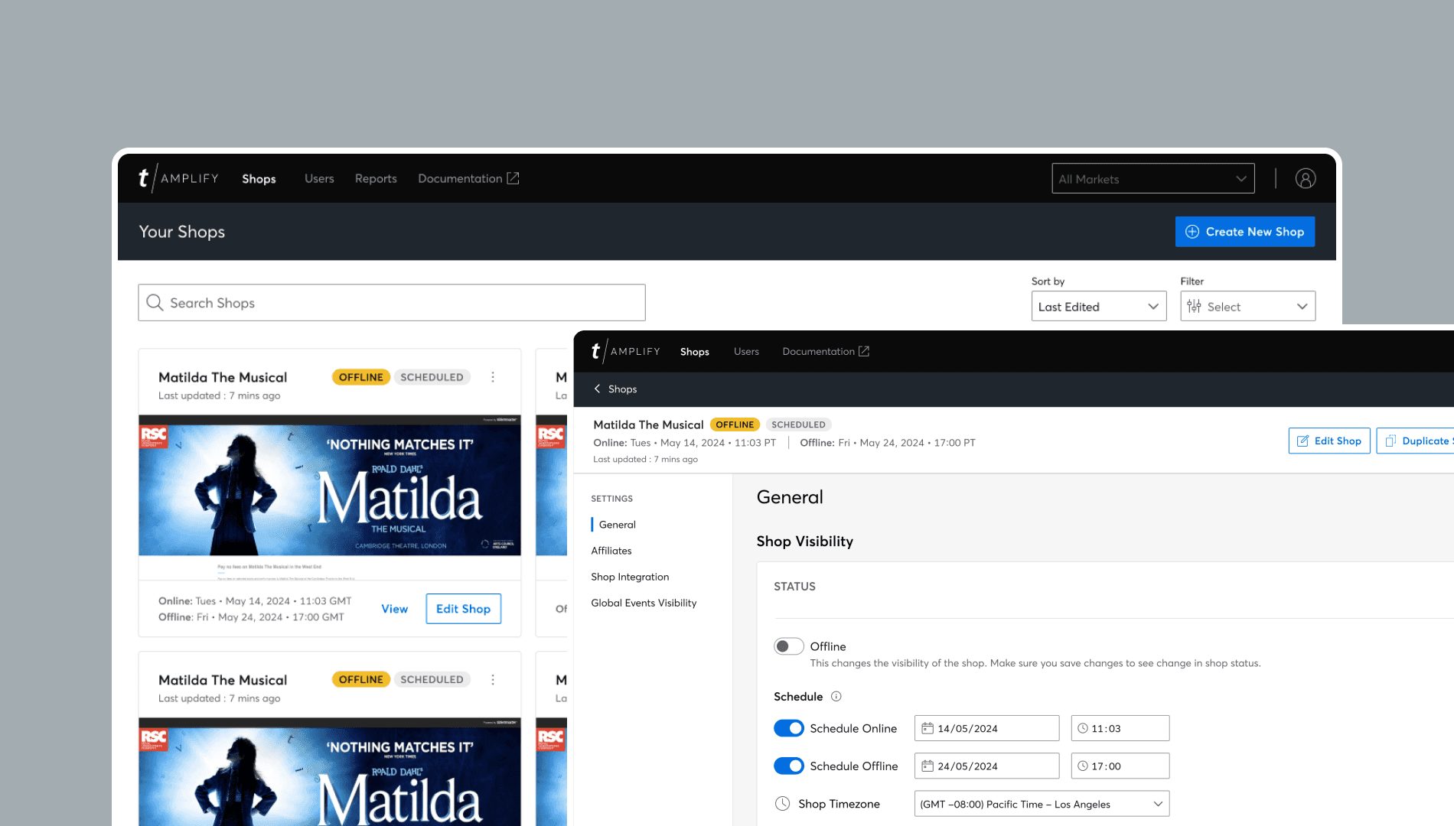Click Edit Shop on first Matilda card
1454x826 pixels.
point(464,609)
